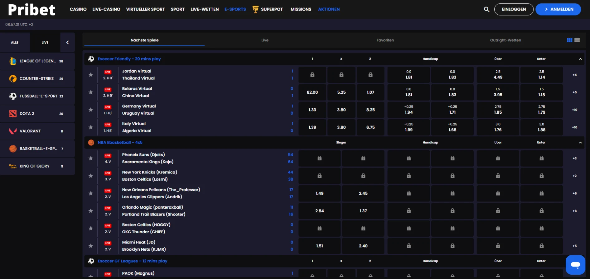Click Esoccer GT Leagues soccer icon
This screenshot has height=279, width=590.
[91, 261]
